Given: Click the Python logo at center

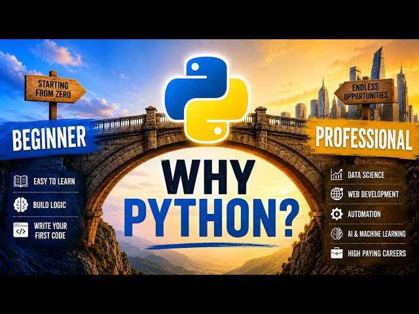Looking at the screenshot, I should 207,99.
